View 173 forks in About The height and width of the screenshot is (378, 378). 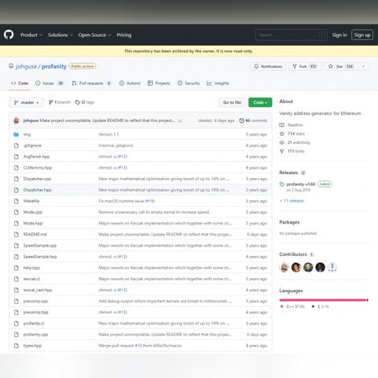pyautogui.click(x=292, y=151)
